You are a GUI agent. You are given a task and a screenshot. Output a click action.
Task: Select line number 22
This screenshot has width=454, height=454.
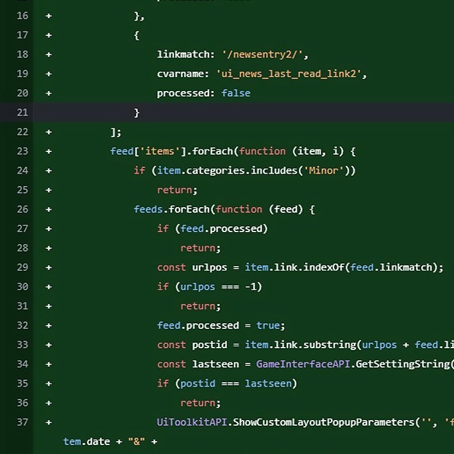(x=22, y=131)
